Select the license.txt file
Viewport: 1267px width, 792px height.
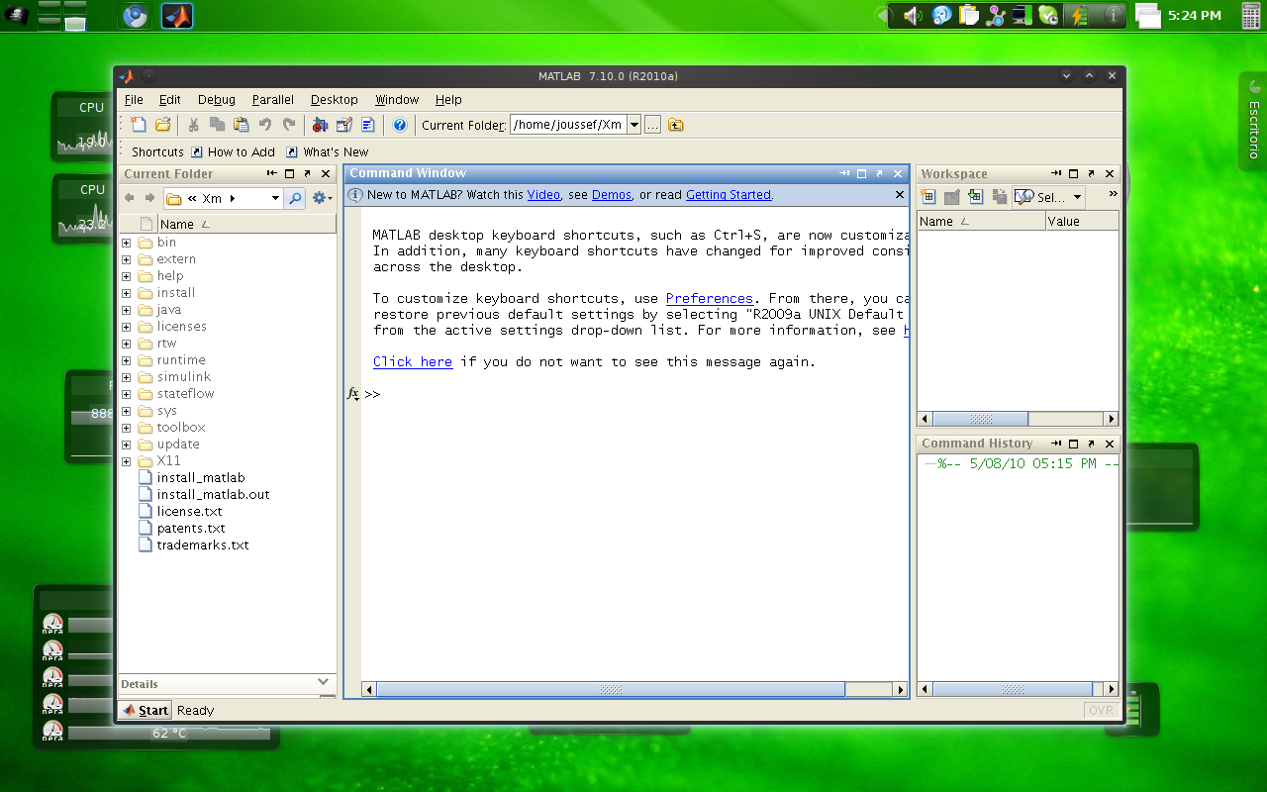point(189,512)
